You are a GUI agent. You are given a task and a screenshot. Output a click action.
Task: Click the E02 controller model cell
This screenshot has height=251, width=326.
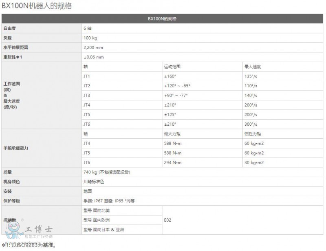click(x=168, y=220)
